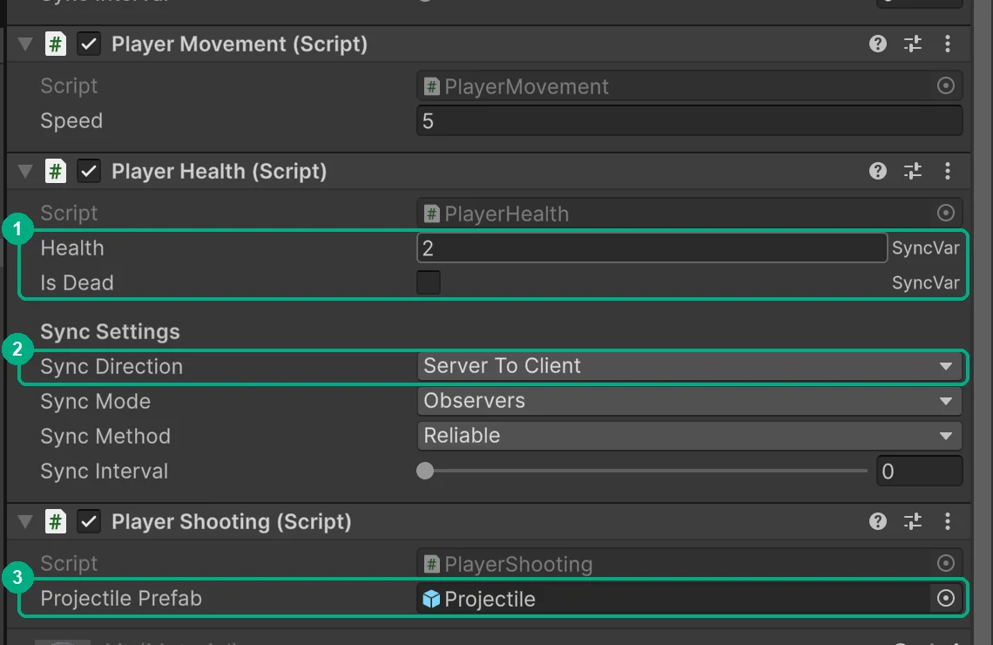Click the Player Movement (Script) header title
Screen dimensions: 993x645
[x=240, y=44]
